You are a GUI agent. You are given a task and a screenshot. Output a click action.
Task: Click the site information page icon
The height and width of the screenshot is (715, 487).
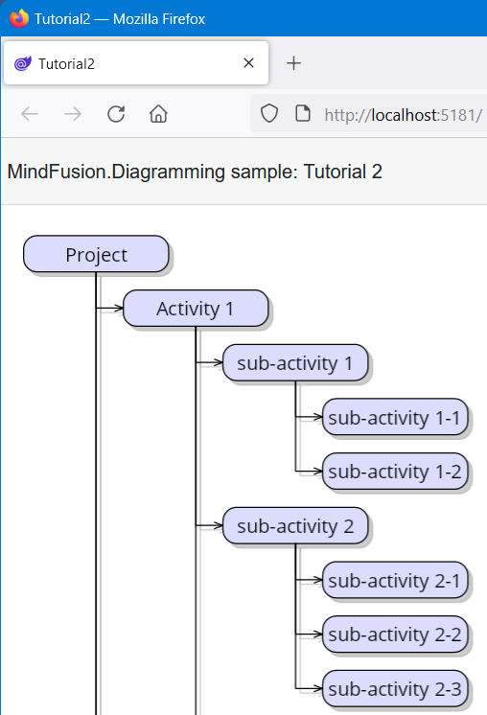[x=303, y=113]
